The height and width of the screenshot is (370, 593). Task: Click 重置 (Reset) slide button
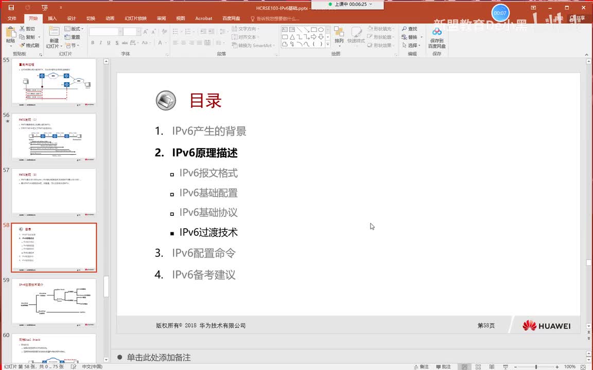click(x=72, y=37)
